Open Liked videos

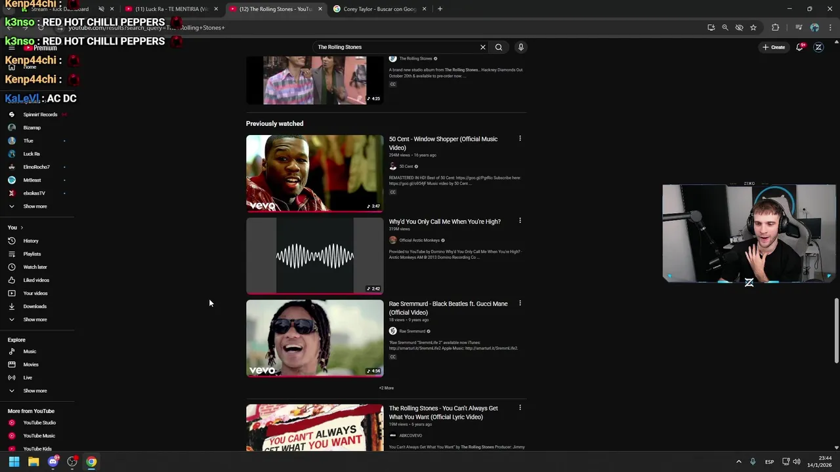click(36, 280)
